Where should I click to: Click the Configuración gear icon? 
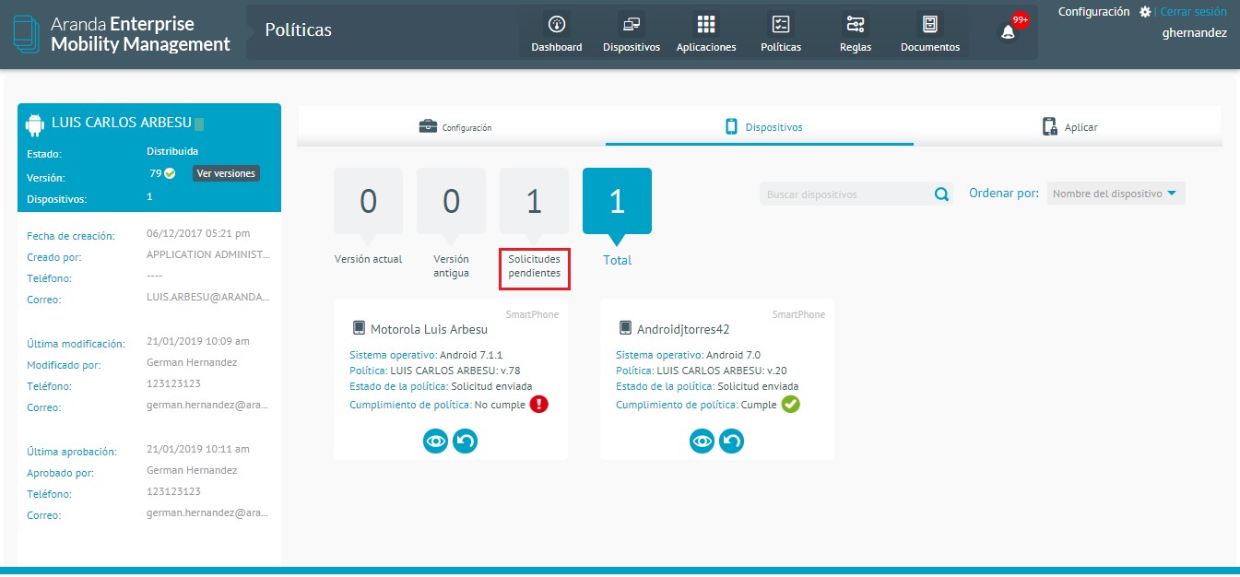tap(1145, 12)
